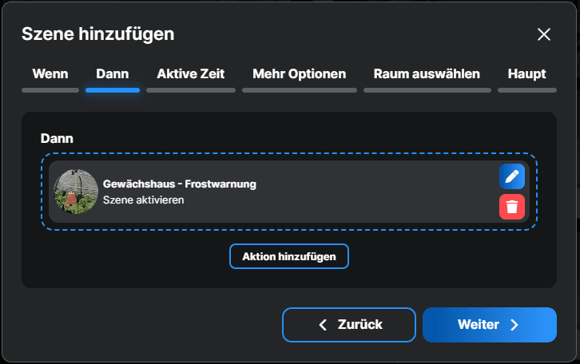The image size is (580, 364).
Task: Open the greenhouse scene thumbnail
Action: (x=76, y=192)
